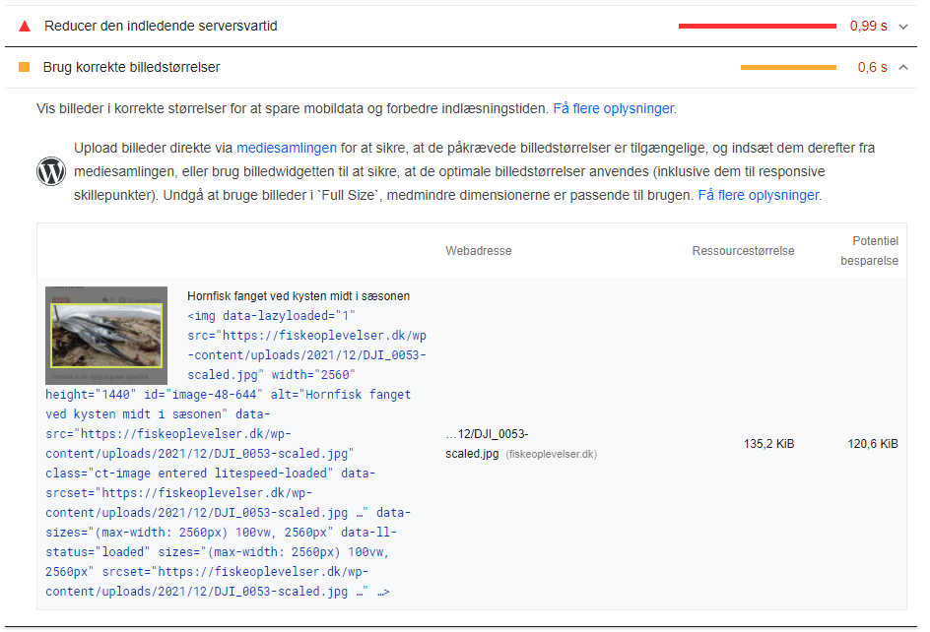Screen dimensions: 930x632
Task: Click 'Brug korrekte billedstørrelser' audit title
Action: pos(131,67)
